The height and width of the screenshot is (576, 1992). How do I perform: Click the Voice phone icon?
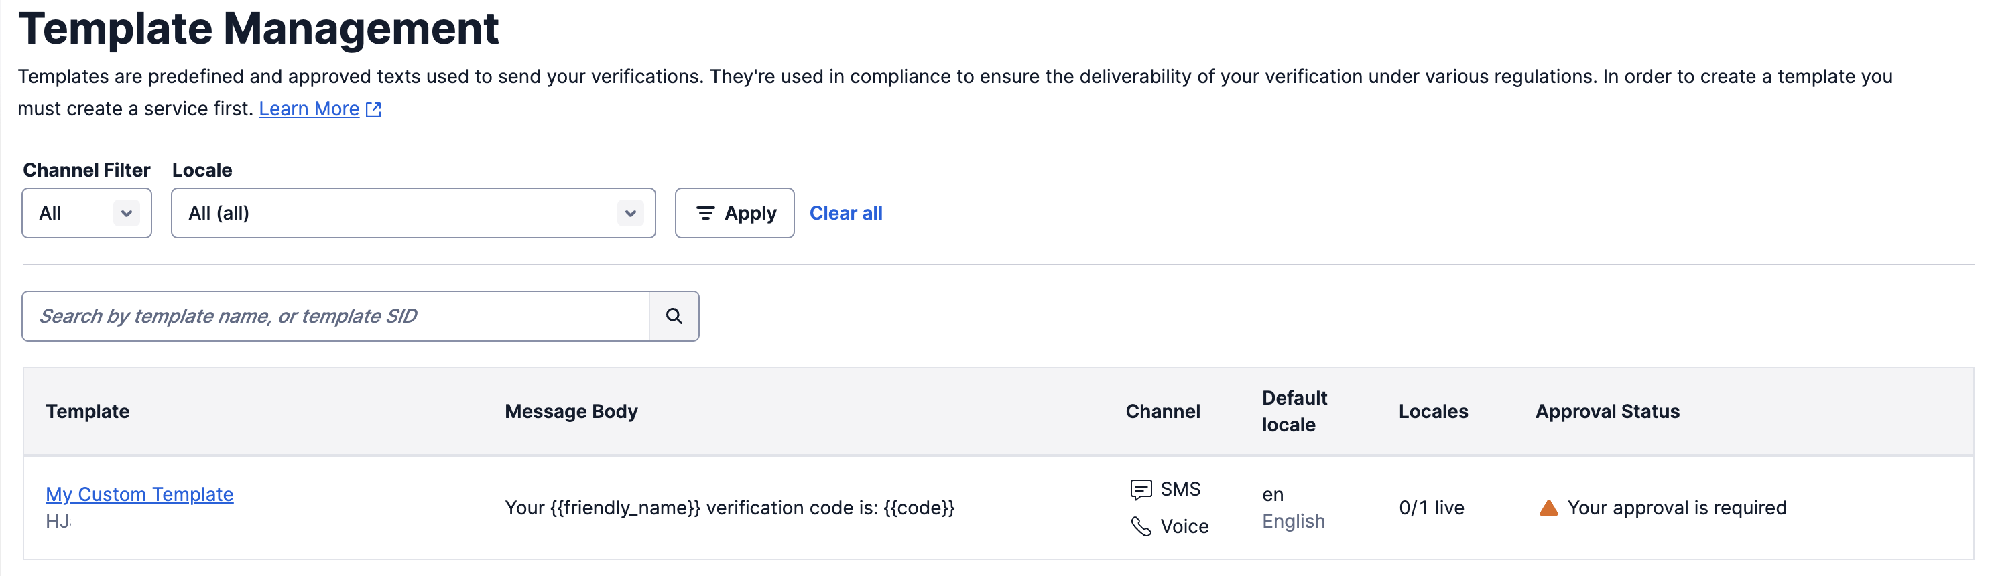1141,526
